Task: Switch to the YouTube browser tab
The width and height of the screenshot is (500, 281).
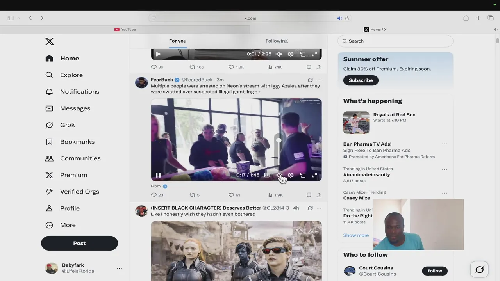Action: tap(125, 30)
